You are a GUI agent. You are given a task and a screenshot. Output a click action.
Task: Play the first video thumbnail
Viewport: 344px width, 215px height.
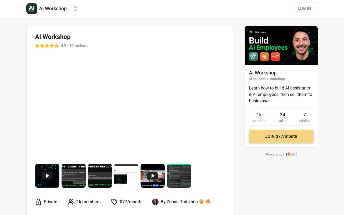(47, 176)
